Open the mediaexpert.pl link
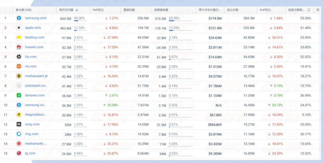This screenshot has height=163, width=324. 36,76
